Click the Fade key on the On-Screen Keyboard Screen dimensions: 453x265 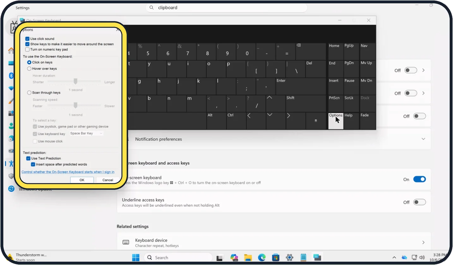[x=368, y=121]
